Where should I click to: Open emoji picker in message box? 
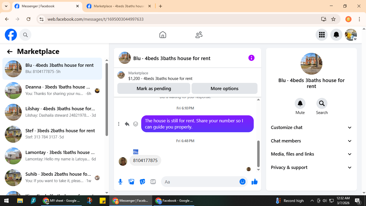pyautogui.click(x=242, y=182)
